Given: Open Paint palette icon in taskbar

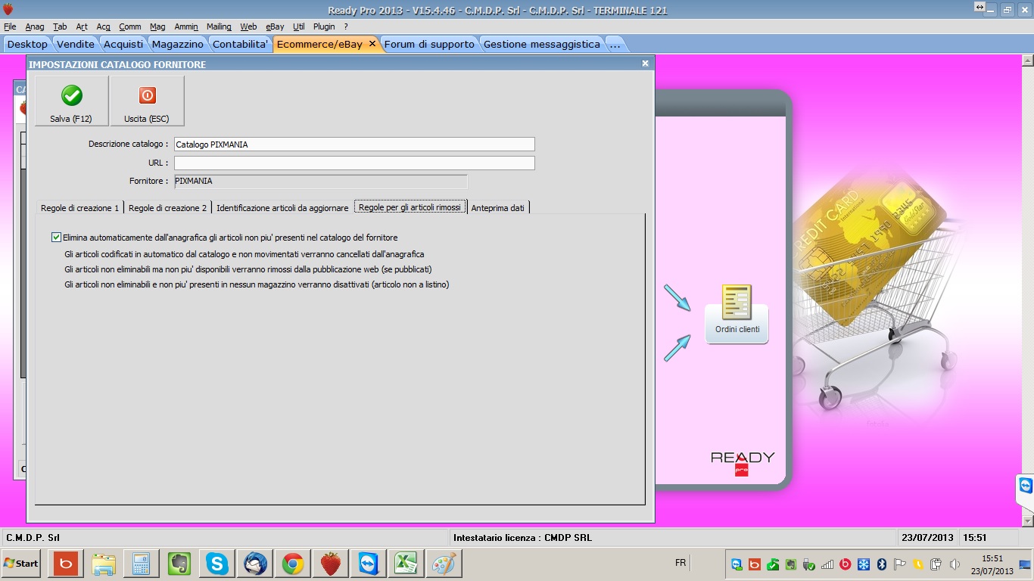Looking at the screenshot, I should pyautogui.click(x=444, y=564).
